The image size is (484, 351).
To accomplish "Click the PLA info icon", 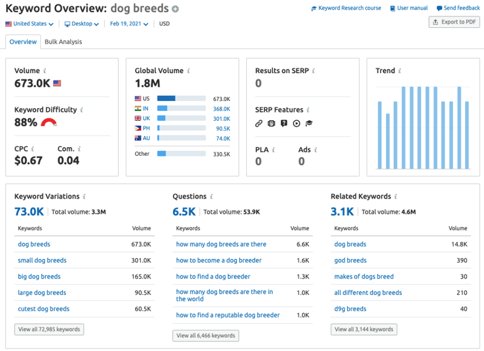I will (273, 150).
